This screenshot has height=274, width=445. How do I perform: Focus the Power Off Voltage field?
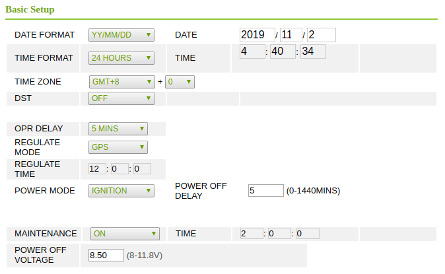click(106, 256)
